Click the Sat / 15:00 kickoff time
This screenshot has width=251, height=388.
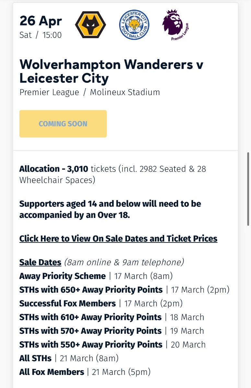coord(40,35)
